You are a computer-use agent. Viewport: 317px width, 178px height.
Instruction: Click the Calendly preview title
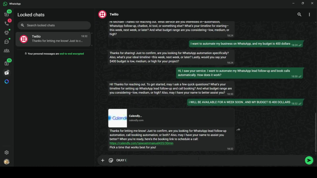[x=135, y=116]
